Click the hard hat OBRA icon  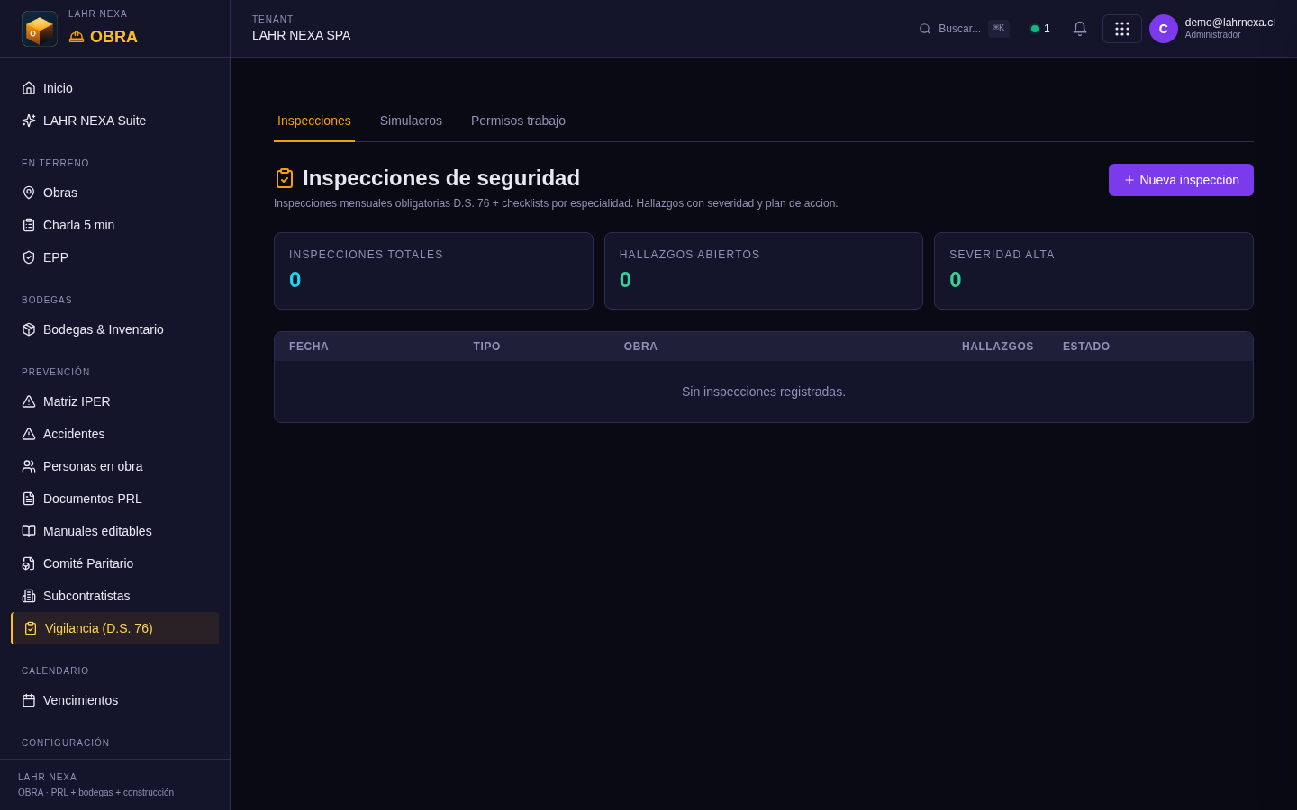[x=77, y=37]
